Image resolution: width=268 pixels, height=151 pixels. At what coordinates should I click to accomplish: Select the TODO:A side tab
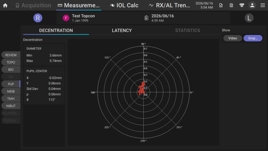pyautogui.click(x=11, y=120)
